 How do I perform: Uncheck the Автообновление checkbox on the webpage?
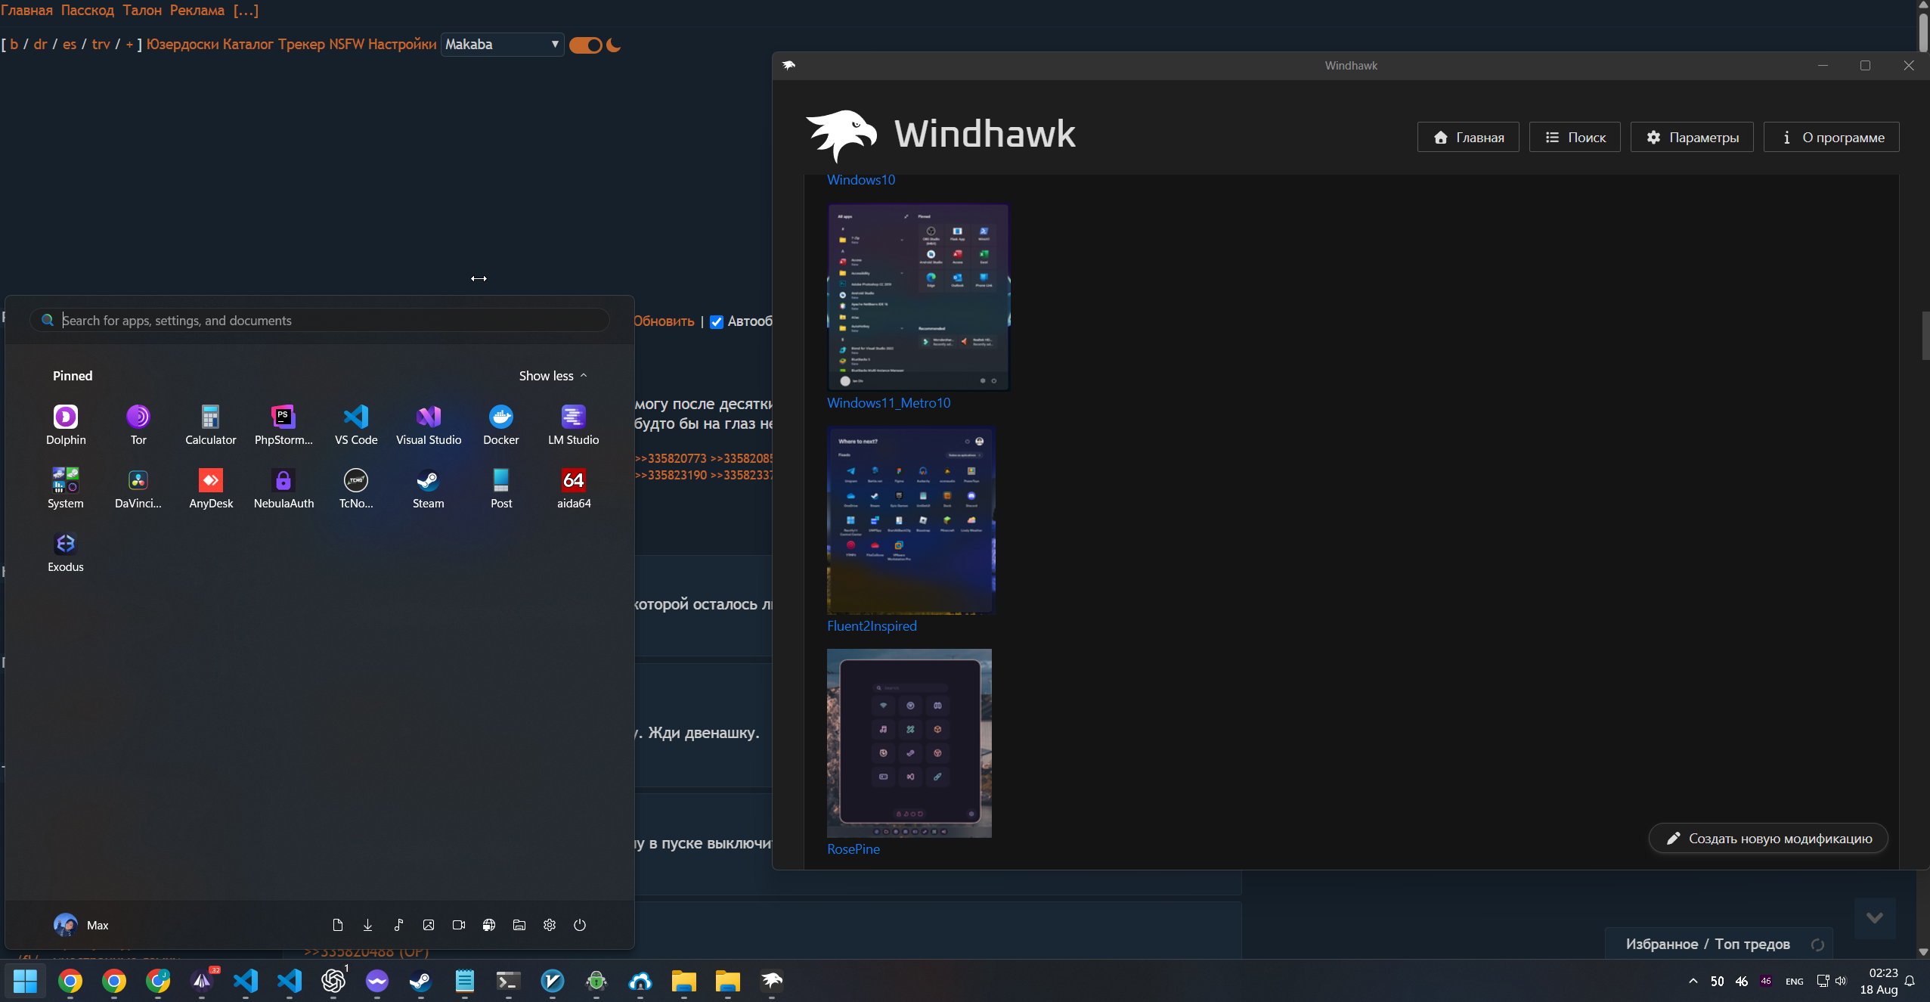pyautogui.click(x=717, y=322)
